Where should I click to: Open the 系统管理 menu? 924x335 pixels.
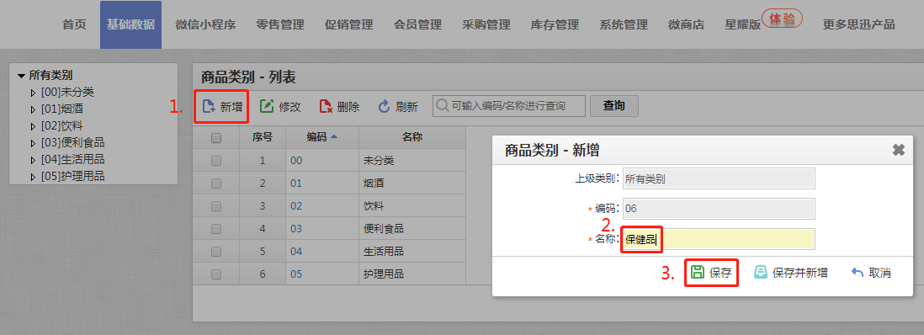624,24
